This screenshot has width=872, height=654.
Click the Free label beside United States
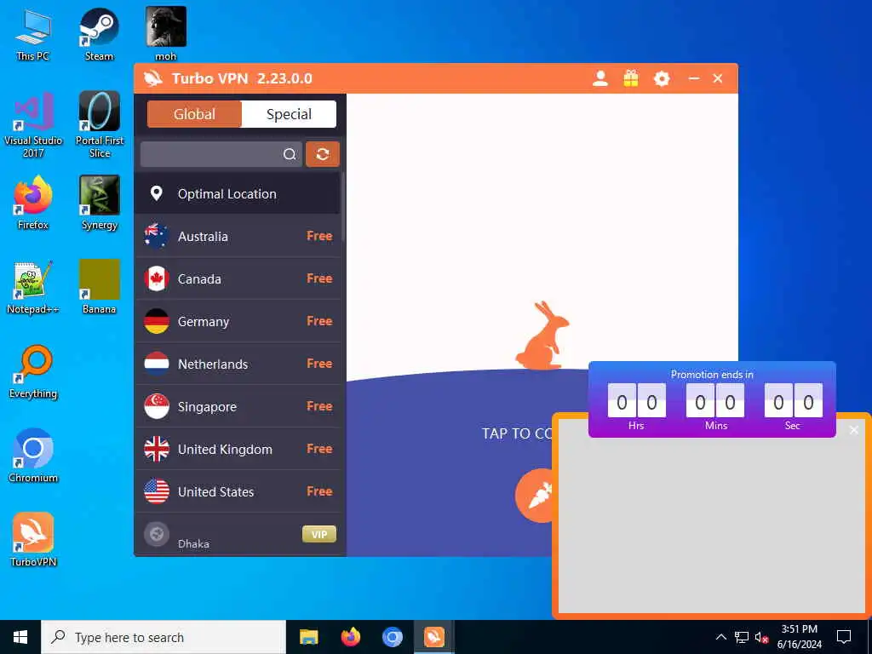(x=319, y=491)
